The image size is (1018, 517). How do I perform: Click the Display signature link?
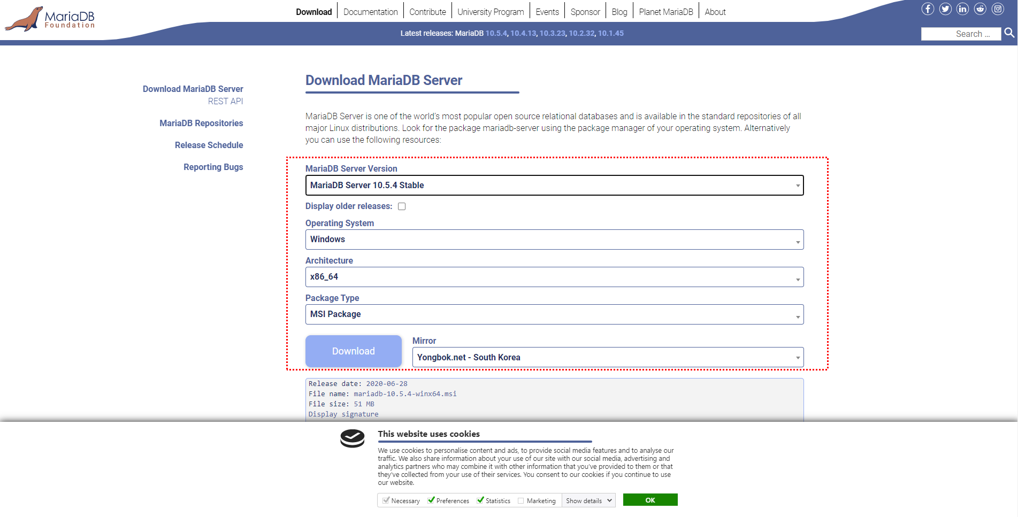click(x=343, y=414)
